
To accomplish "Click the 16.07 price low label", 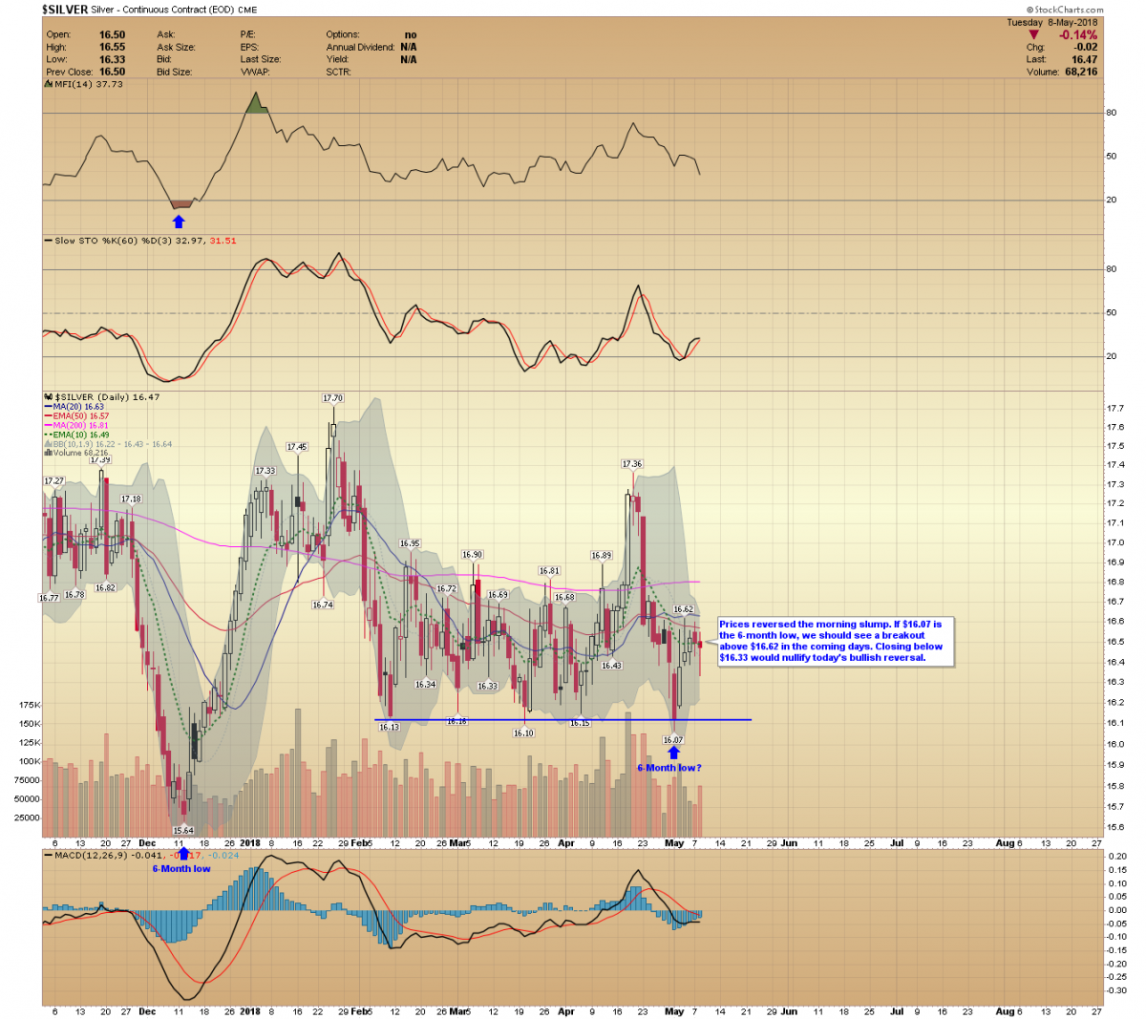I will (673, 740).
